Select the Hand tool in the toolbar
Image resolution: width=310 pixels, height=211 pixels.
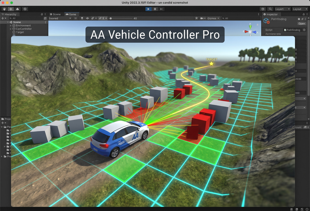tap(4, 9)
